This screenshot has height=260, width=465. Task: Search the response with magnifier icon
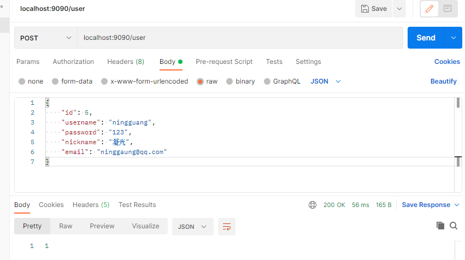coord(454,226)
